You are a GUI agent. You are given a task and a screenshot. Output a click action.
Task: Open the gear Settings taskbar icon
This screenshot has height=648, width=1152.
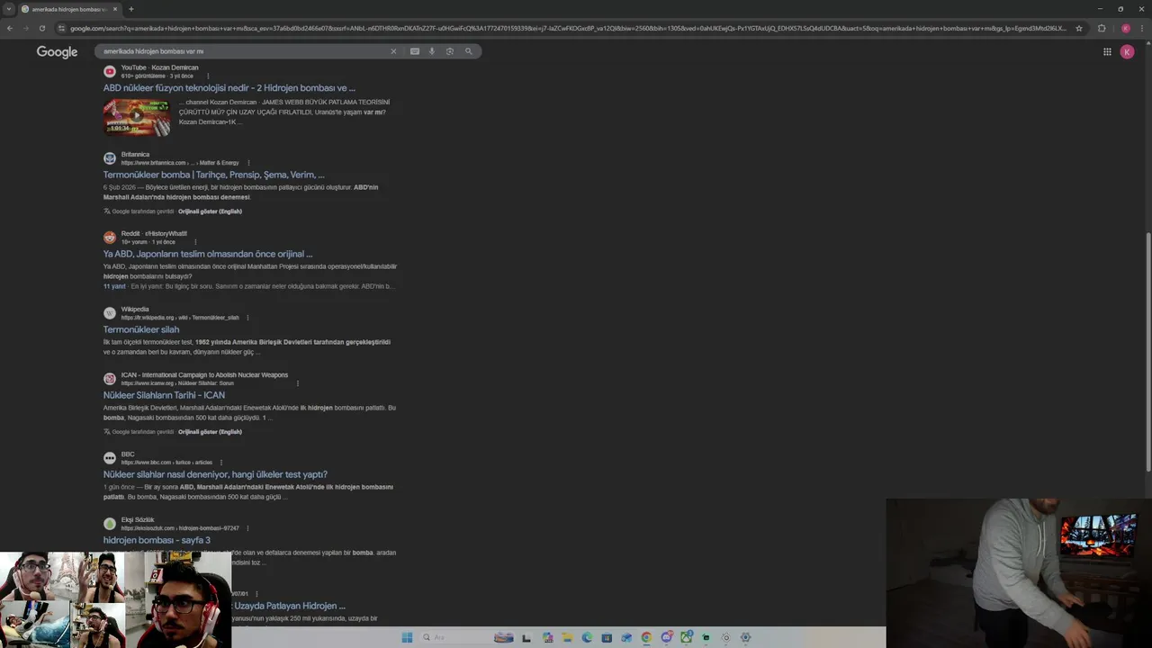click(x=745, y=637)
